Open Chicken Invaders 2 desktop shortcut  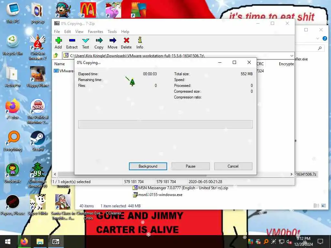(x=37, y=47)
